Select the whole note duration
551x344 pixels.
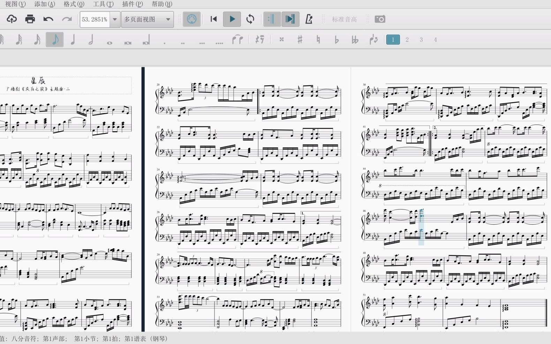click(110, 42)
